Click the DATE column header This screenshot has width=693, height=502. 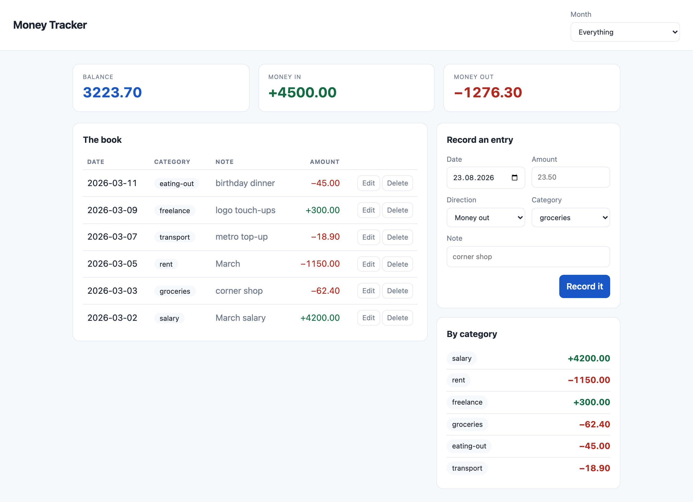click(x=96, y=162)
